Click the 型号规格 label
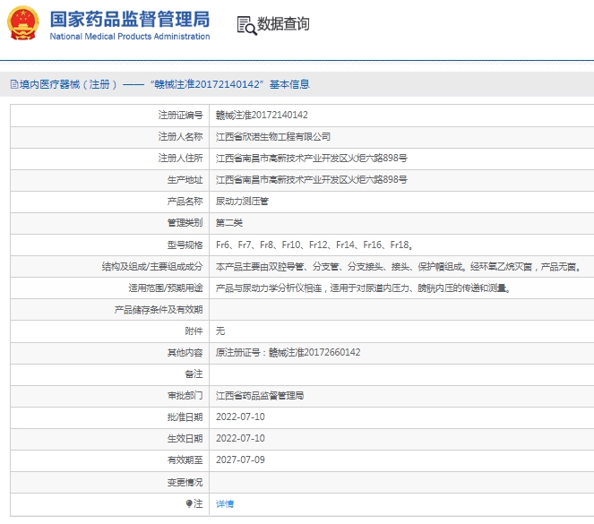The width and height of the screenshot is (594, 524). point(185,245)
